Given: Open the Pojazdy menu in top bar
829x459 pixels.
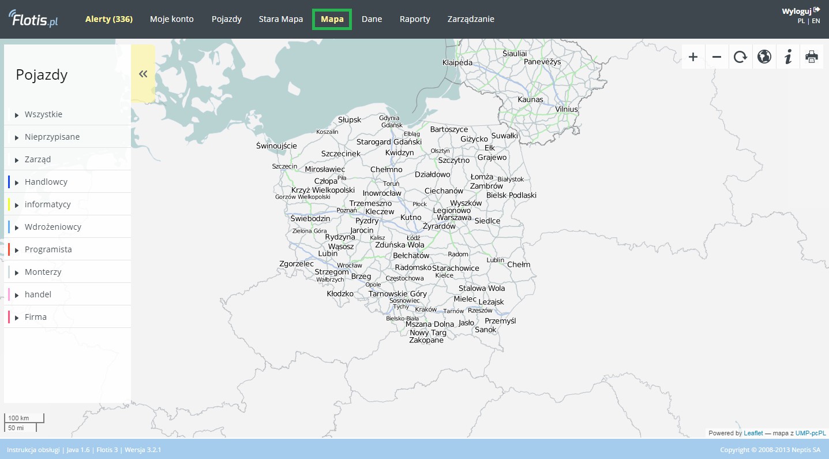Looking at the screenshot, I should tap(226, 19).
